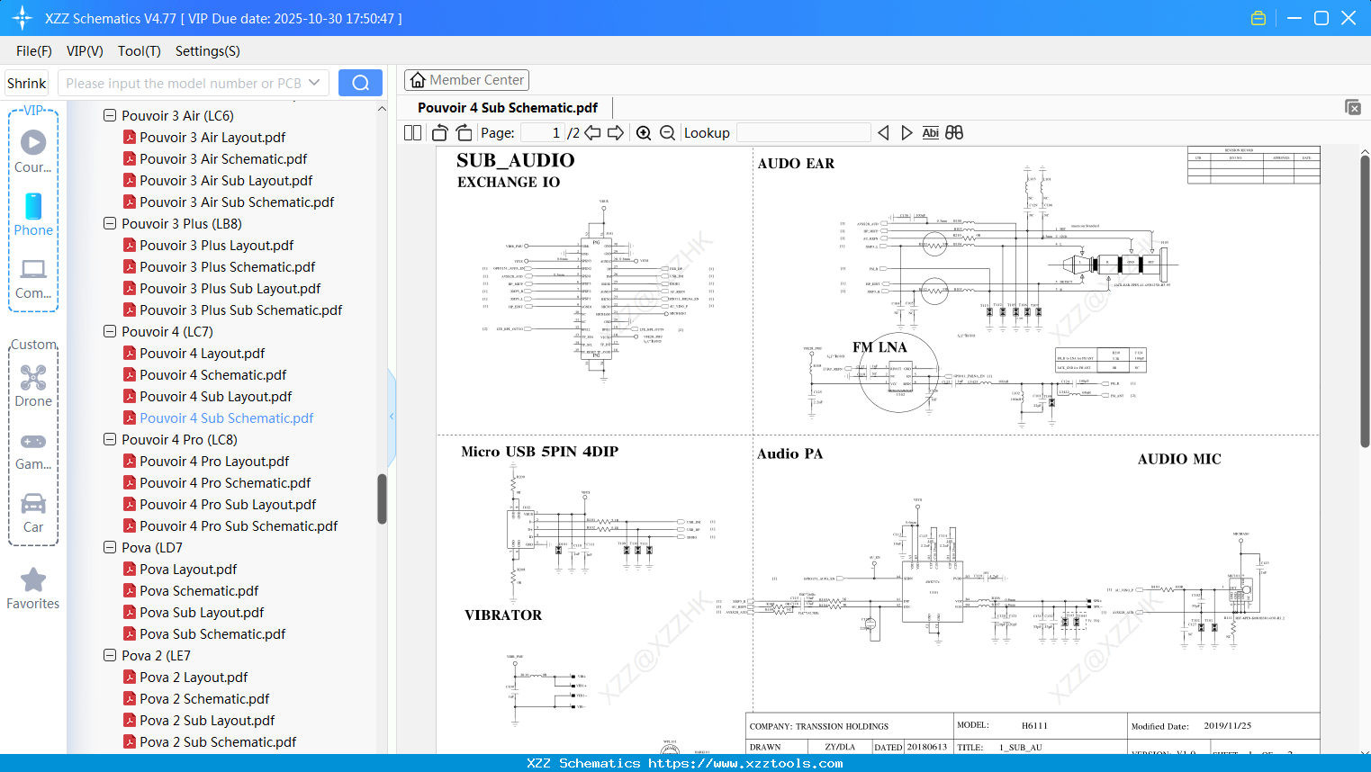Rotate the page clockwise
This screenshot has width=1371, height=772.
(x=463, y=132)
